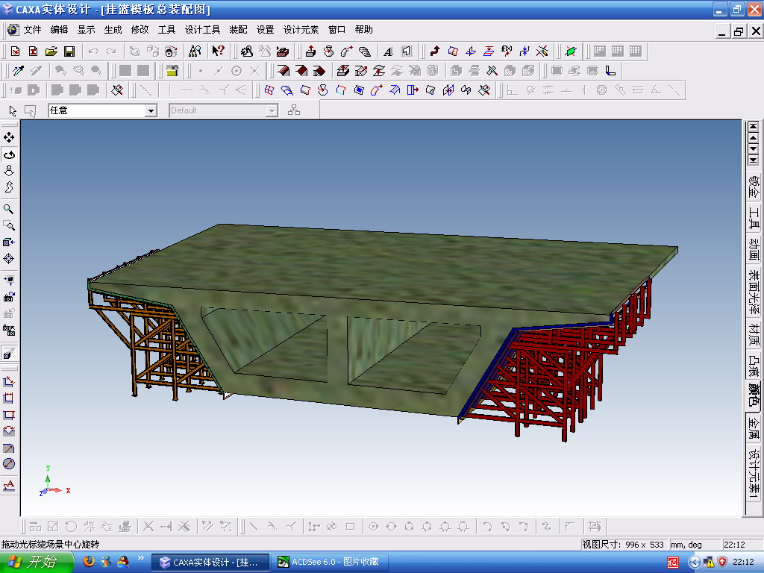Open the 文件 menu
The width and height of the screenshot is (764, 573).
32,30
